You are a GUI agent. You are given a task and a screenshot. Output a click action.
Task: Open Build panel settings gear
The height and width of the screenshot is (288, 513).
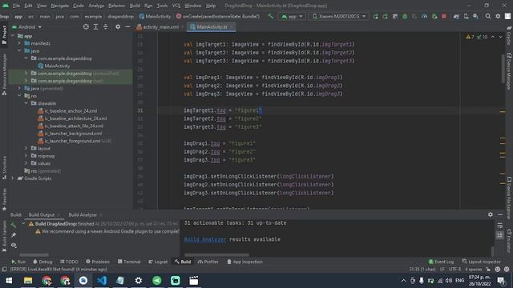(490, 214)
